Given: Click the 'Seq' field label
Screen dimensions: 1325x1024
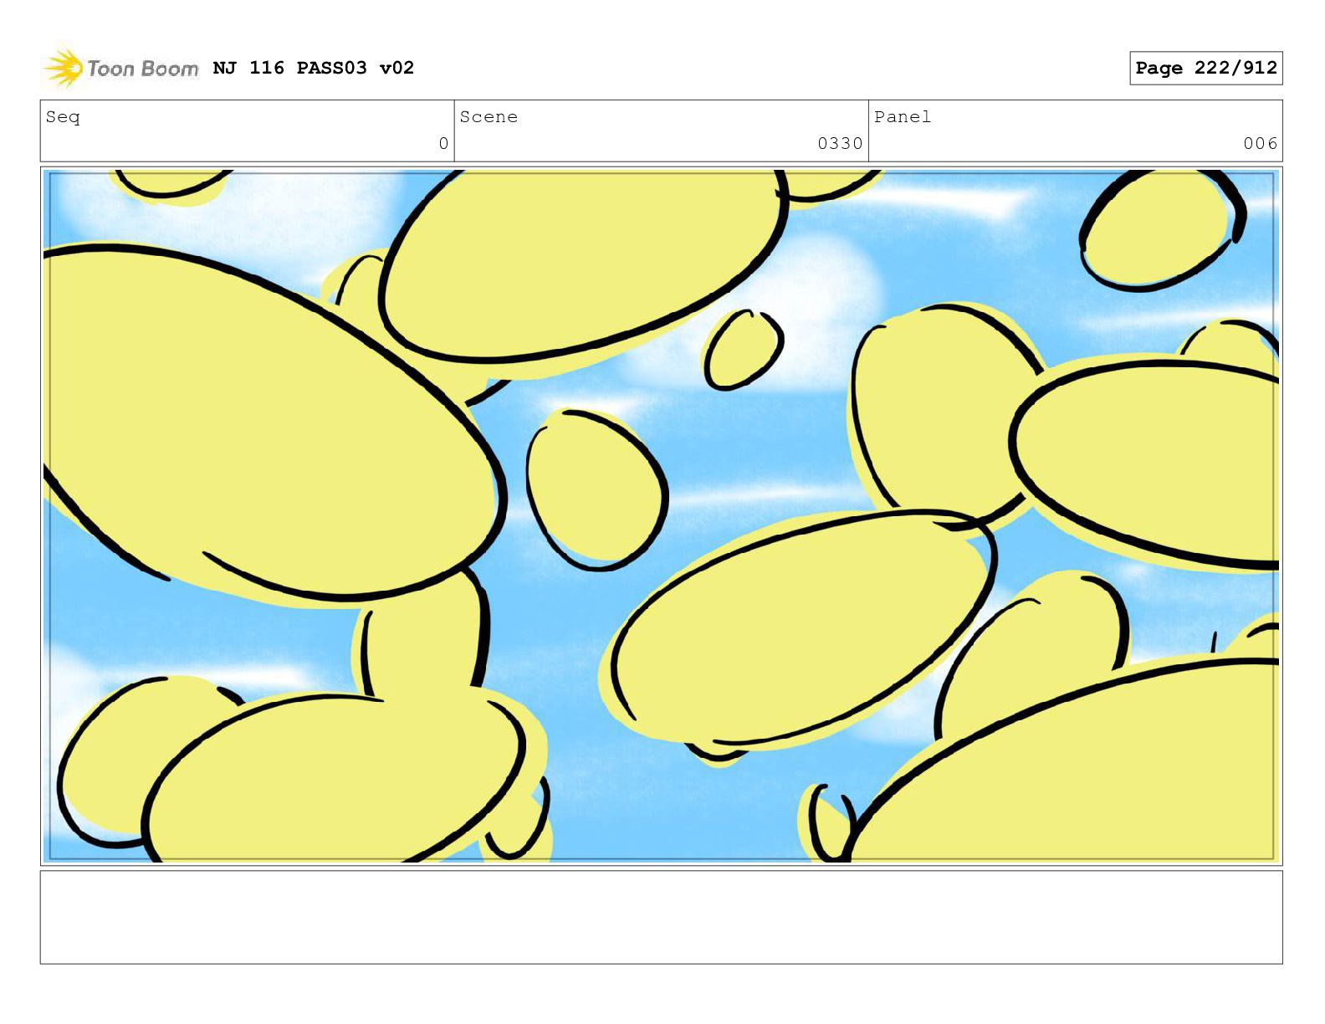Looking at the screenshot, I should (63, 117).
